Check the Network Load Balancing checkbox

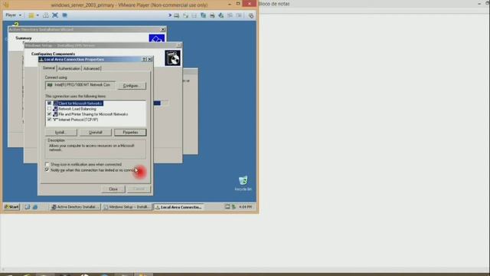[x=49, y=109]
